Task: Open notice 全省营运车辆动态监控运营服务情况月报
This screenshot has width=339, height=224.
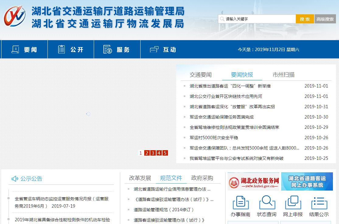Action: (61, 202)
